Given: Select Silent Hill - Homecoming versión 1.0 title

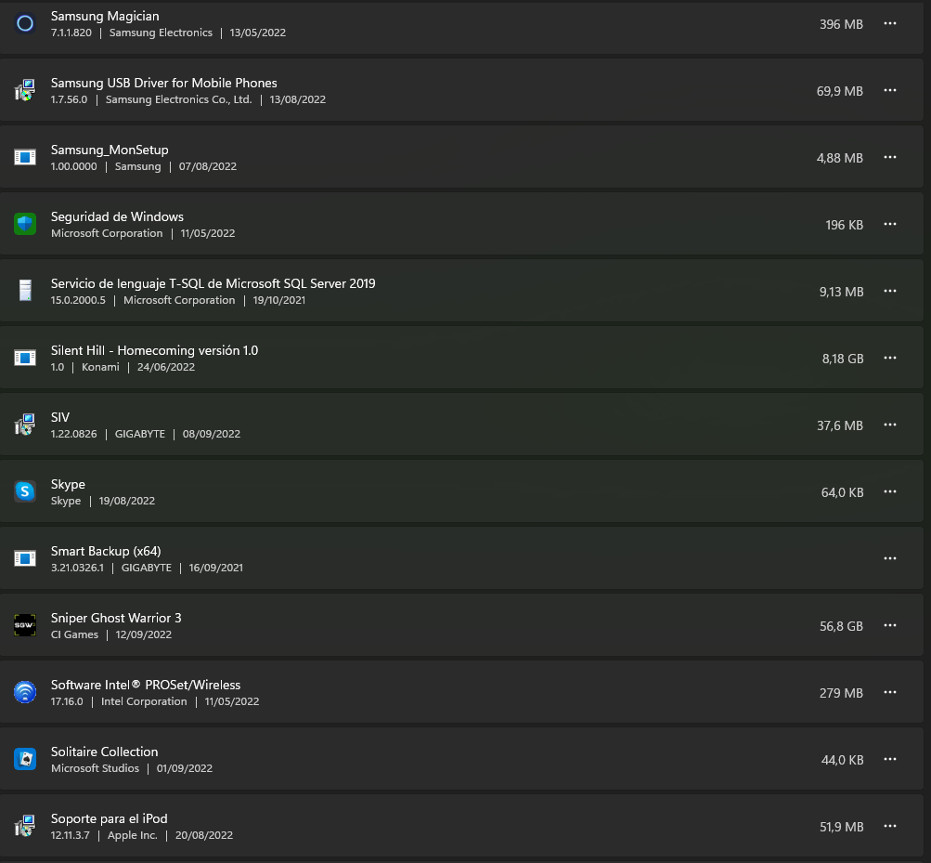Looking at the screenshot, I should click(154, 350).
